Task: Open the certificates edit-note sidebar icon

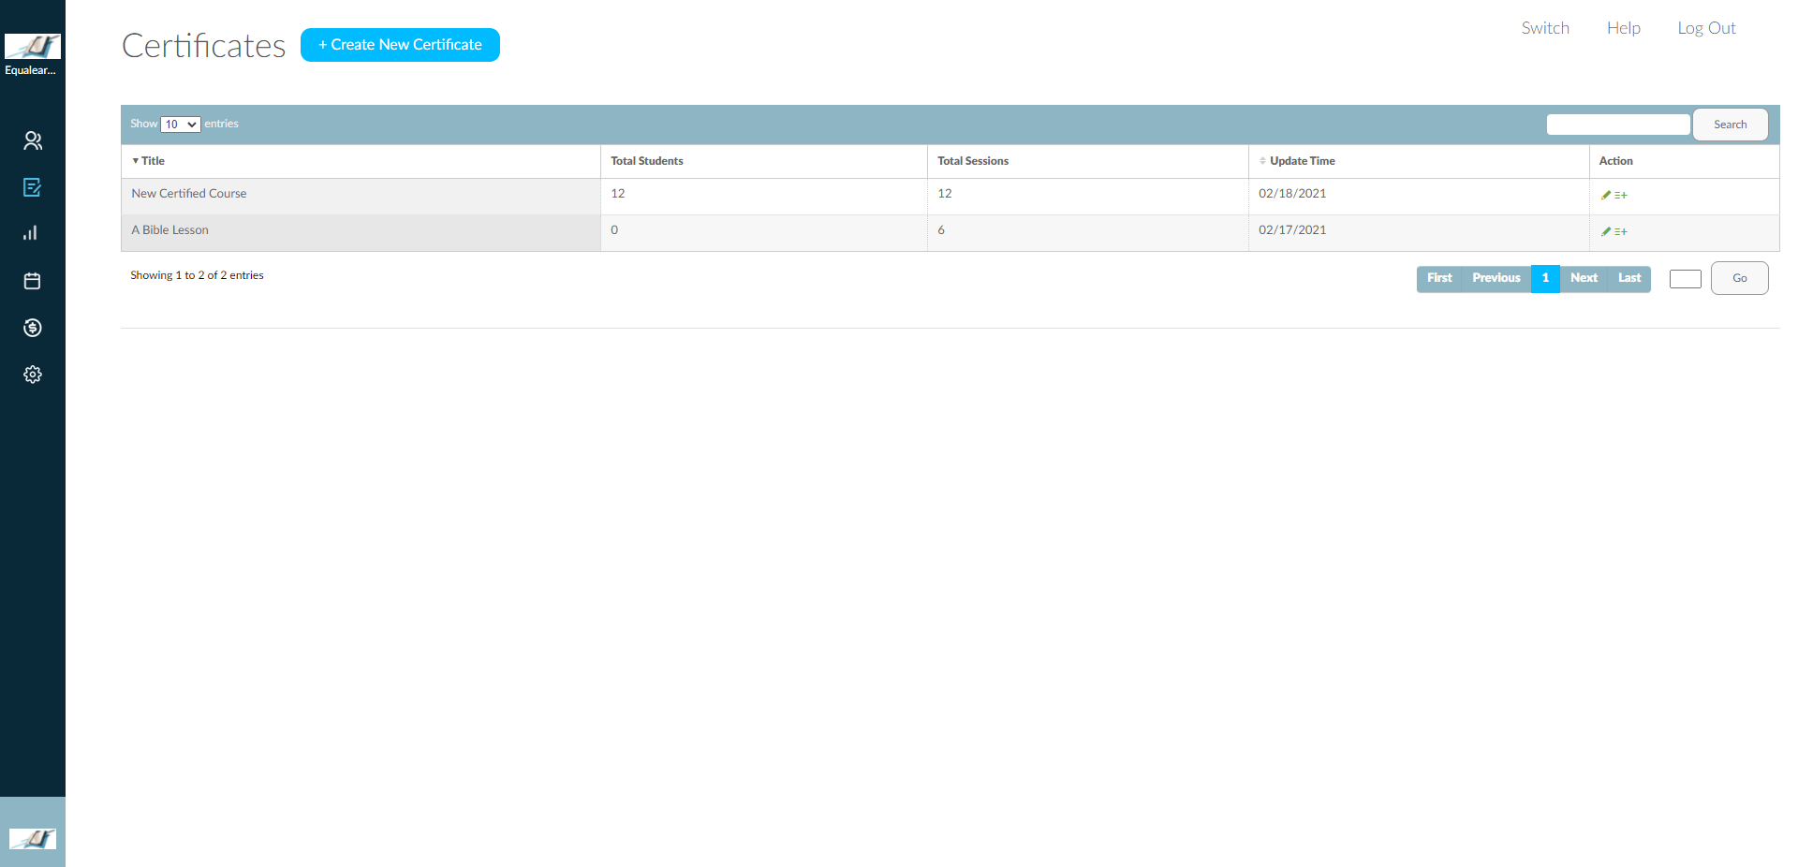Action: tap(32, 187)
